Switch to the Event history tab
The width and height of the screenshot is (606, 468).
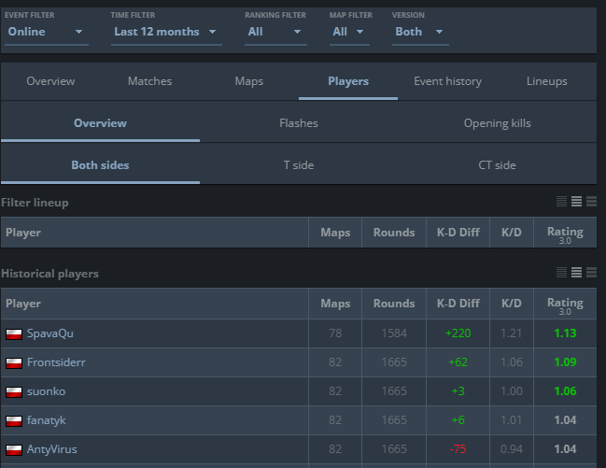pyautogui.click(x=447, y=81)
